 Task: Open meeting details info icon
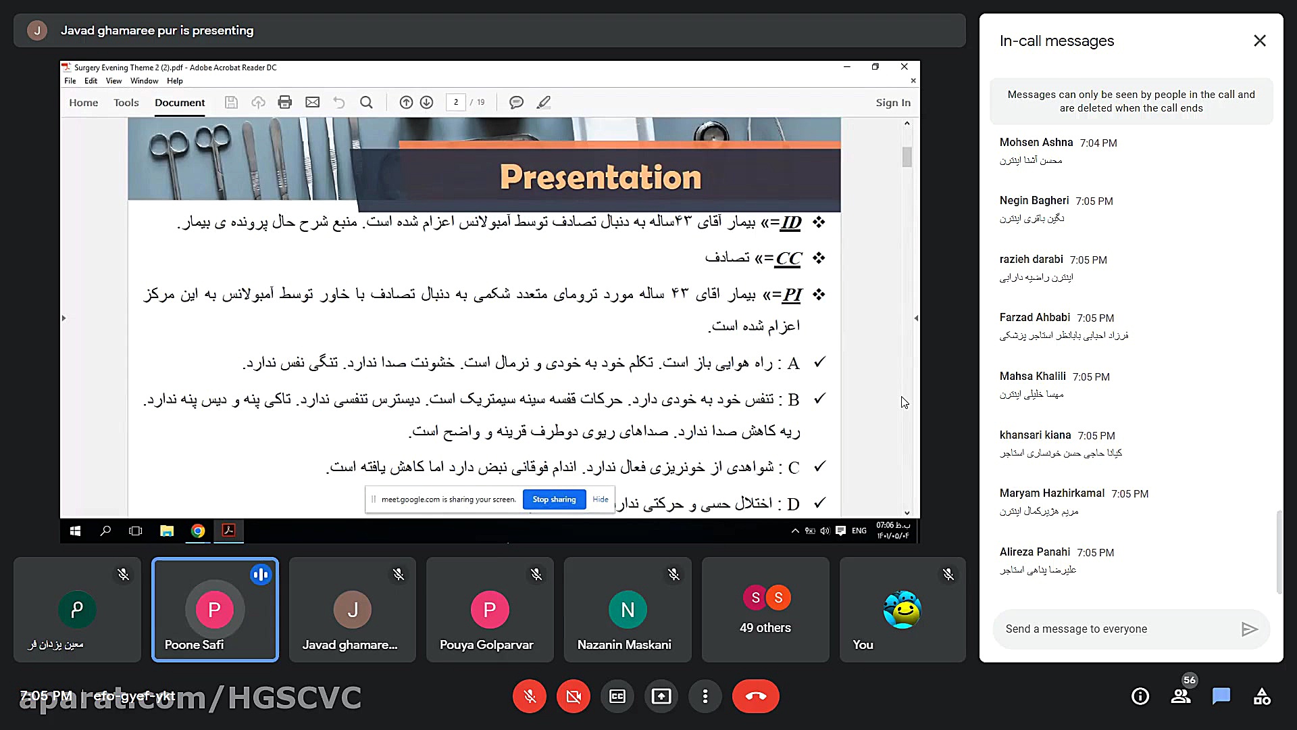click(1140, 696)
